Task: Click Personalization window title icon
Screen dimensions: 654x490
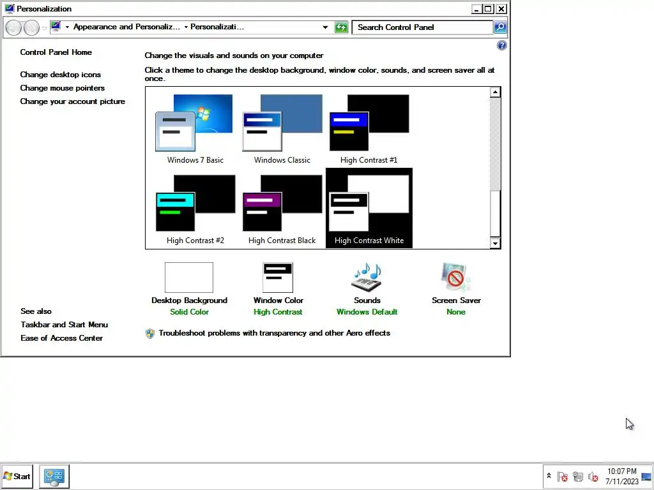Action: (x=9, y=8)
